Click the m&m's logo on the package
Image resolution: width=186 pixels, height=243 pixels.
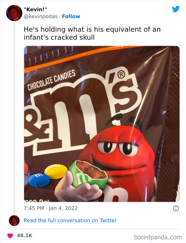tap(88, 101)
